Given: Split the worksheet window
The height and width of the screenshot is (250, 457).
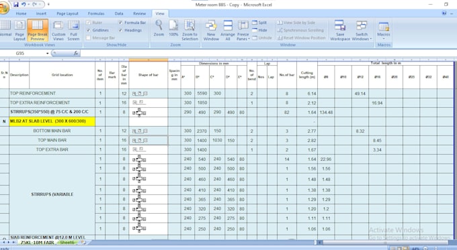Looking at the screenshot, I should tap(259, 22).
